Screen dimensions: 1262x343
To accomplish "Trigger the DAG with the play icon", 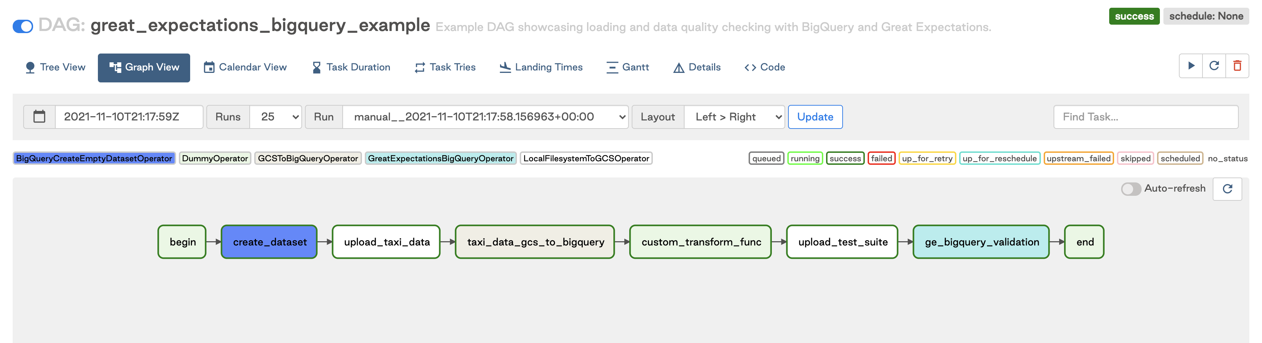I will click(x=1191, y=65).
